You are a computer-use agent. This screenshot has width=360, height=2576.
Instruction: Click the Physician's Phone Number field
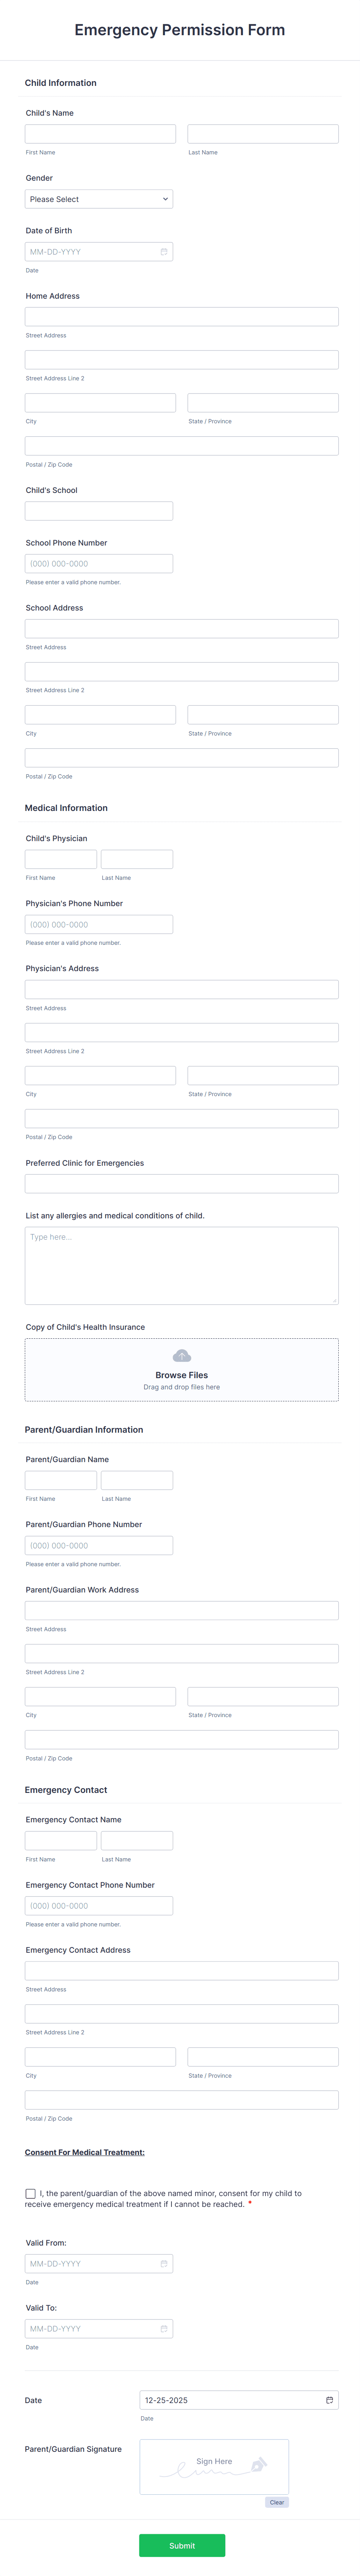point(98,924)
